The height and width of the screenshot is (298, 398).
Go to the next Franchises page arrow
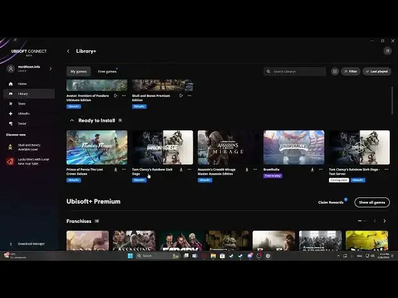tap(384, 221)
